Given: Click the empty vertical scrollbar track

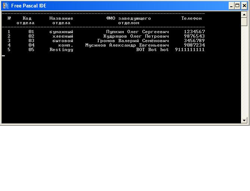Looking at the screenshot, I should (x=244, y=75).
